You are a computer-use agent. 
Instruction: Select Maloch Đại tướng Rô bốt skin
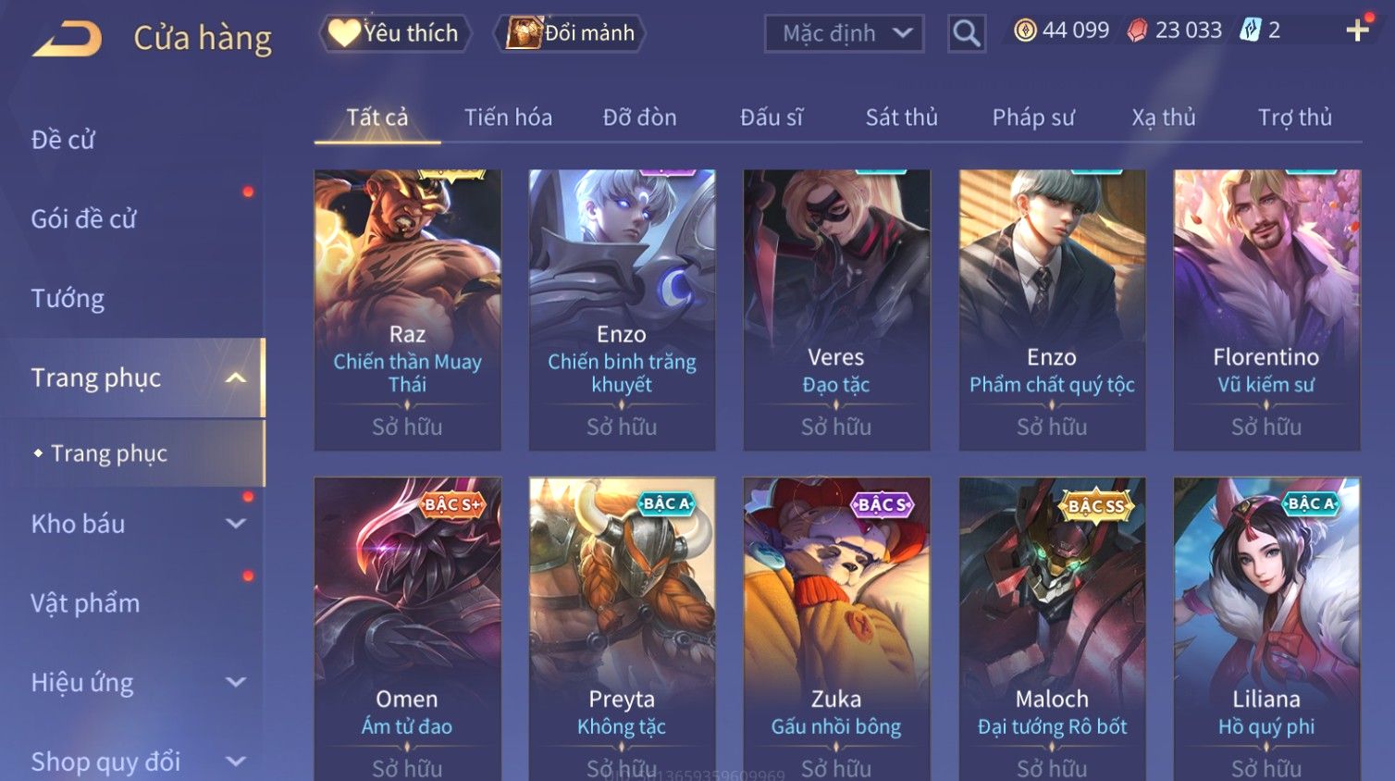pos(1052,629)
